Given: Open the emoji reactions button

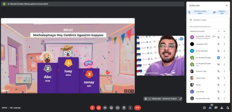Looking at the screenshot, I should pyautogui.click(x=111, y=108).
